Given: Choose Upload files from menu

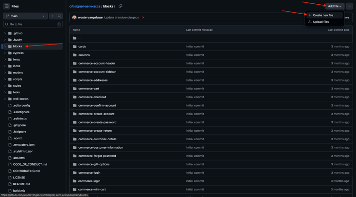Looking at the screenshot, I should click(x=325, y=22).
